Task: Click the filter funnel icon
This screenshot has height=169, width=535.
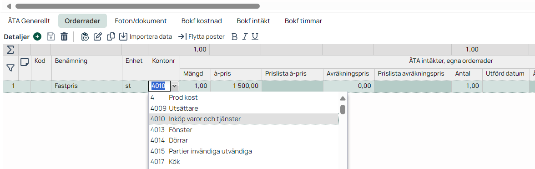Action: click(x=10, y=68)
